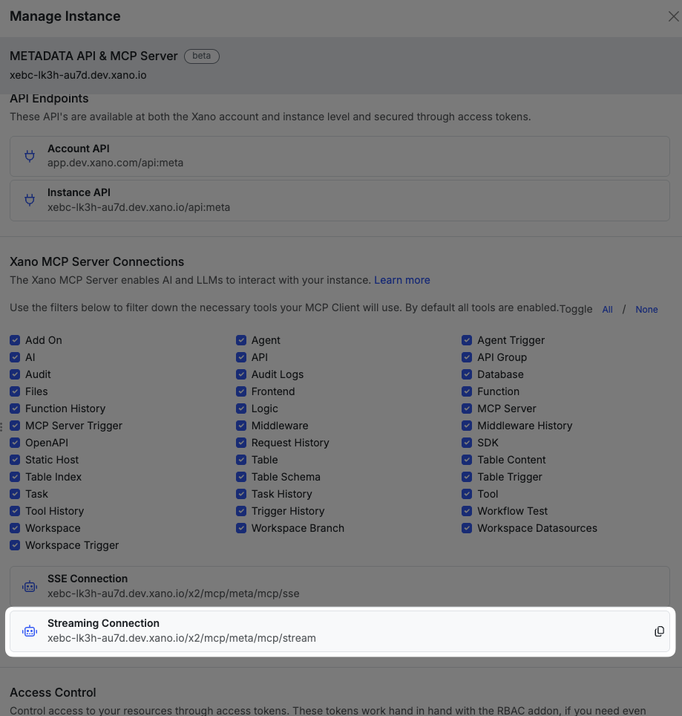Disable the Tool History filter

point(15,511)
